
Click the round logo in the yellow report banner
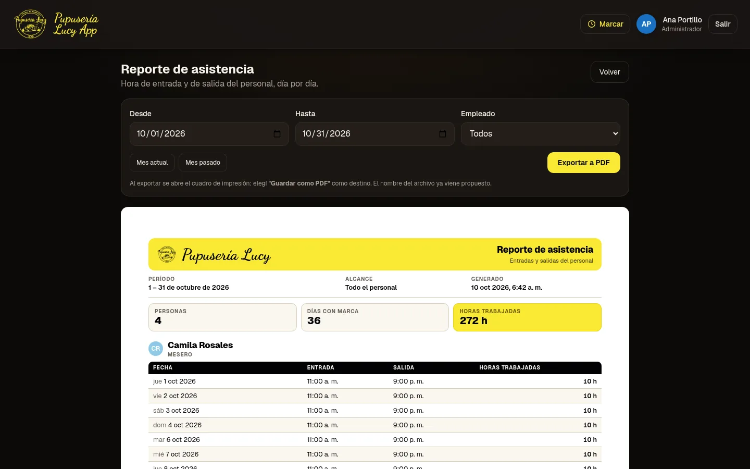coord(167,254)
